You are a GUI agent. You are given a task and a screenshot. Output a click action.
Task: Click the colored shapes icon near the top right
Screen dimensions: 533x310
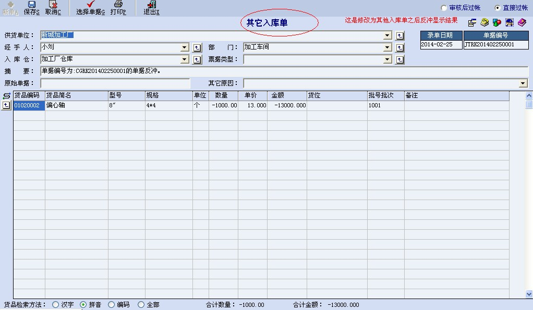[x=497, y=22]
